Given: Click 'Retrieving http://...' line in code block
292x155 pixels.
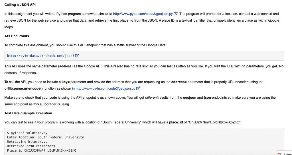Looking at the screenshot, I should click(x=27, y=142).
